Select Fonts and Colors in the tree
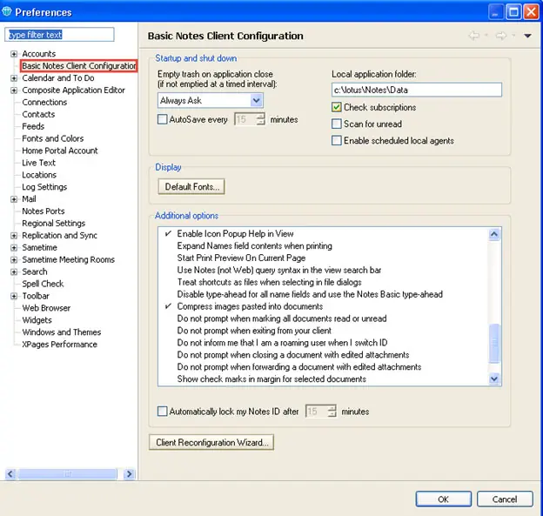543x516 pixels. 52,138
